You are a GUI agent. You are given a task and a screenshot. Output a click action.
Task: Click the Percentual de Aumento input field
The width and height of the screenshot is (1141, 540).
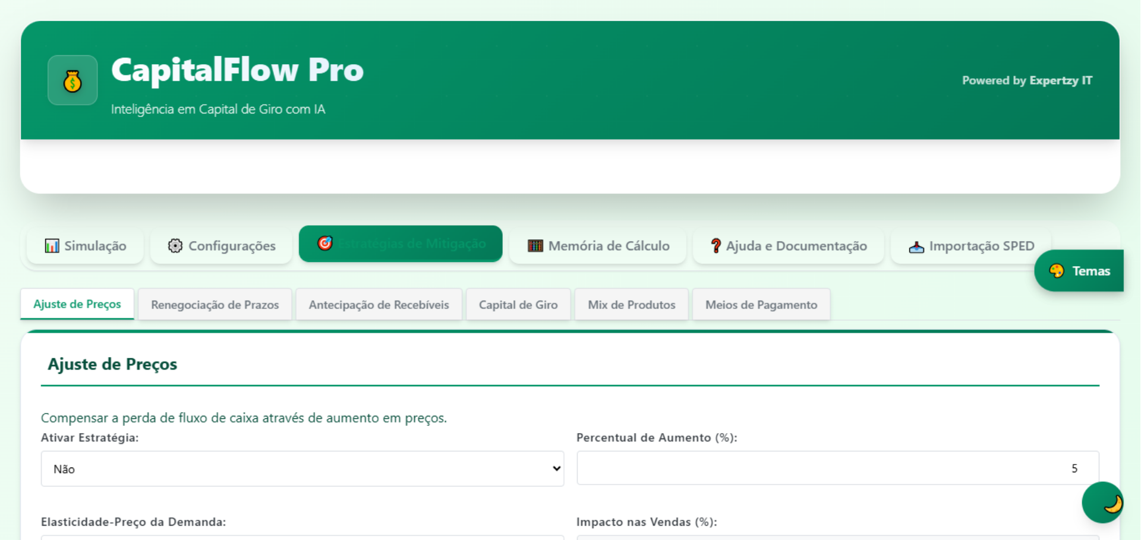837,468
